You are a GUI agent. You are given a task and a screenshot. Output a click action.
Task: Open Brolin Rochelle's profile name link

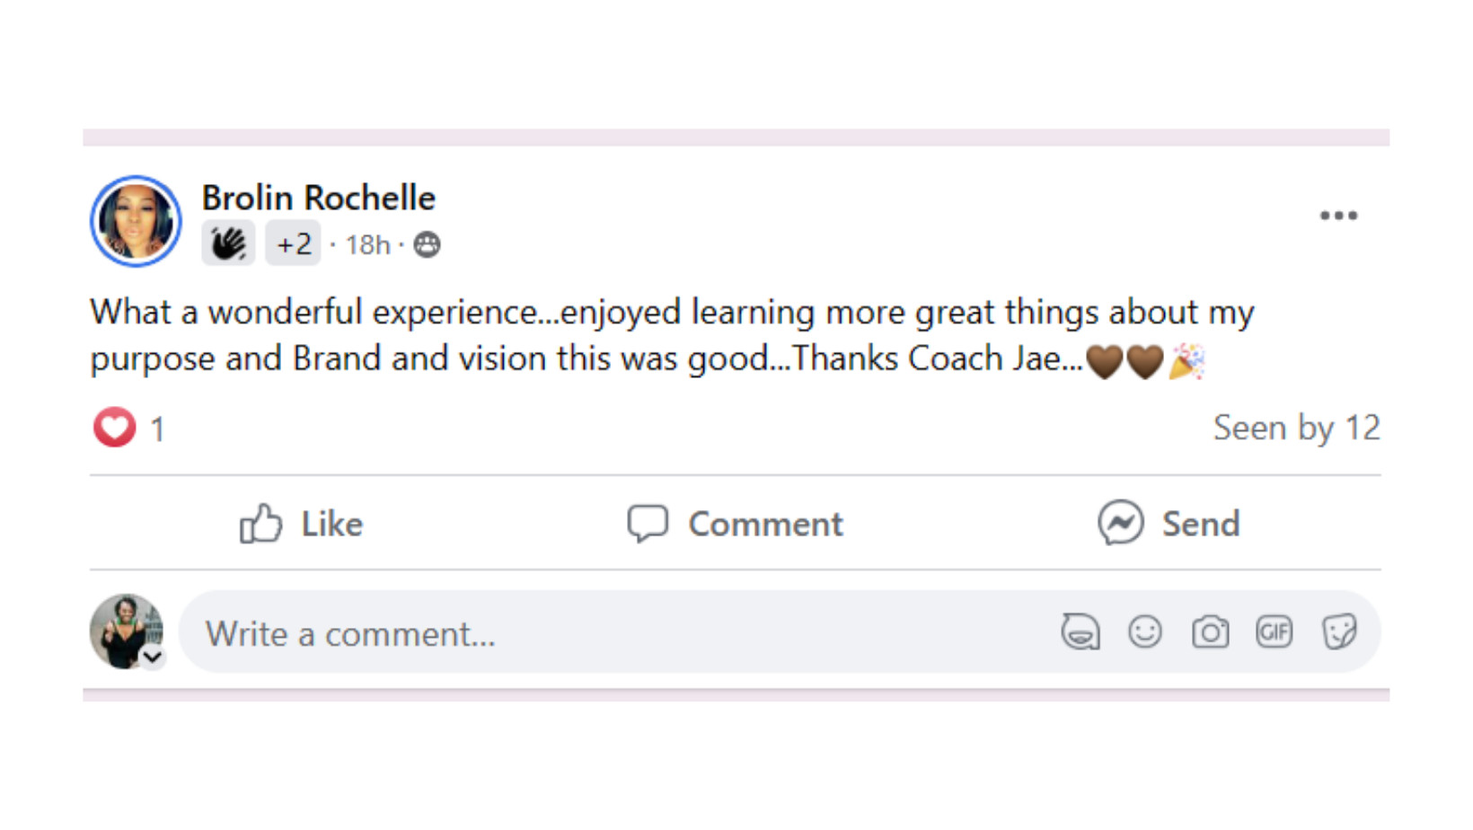coord(318,198)
